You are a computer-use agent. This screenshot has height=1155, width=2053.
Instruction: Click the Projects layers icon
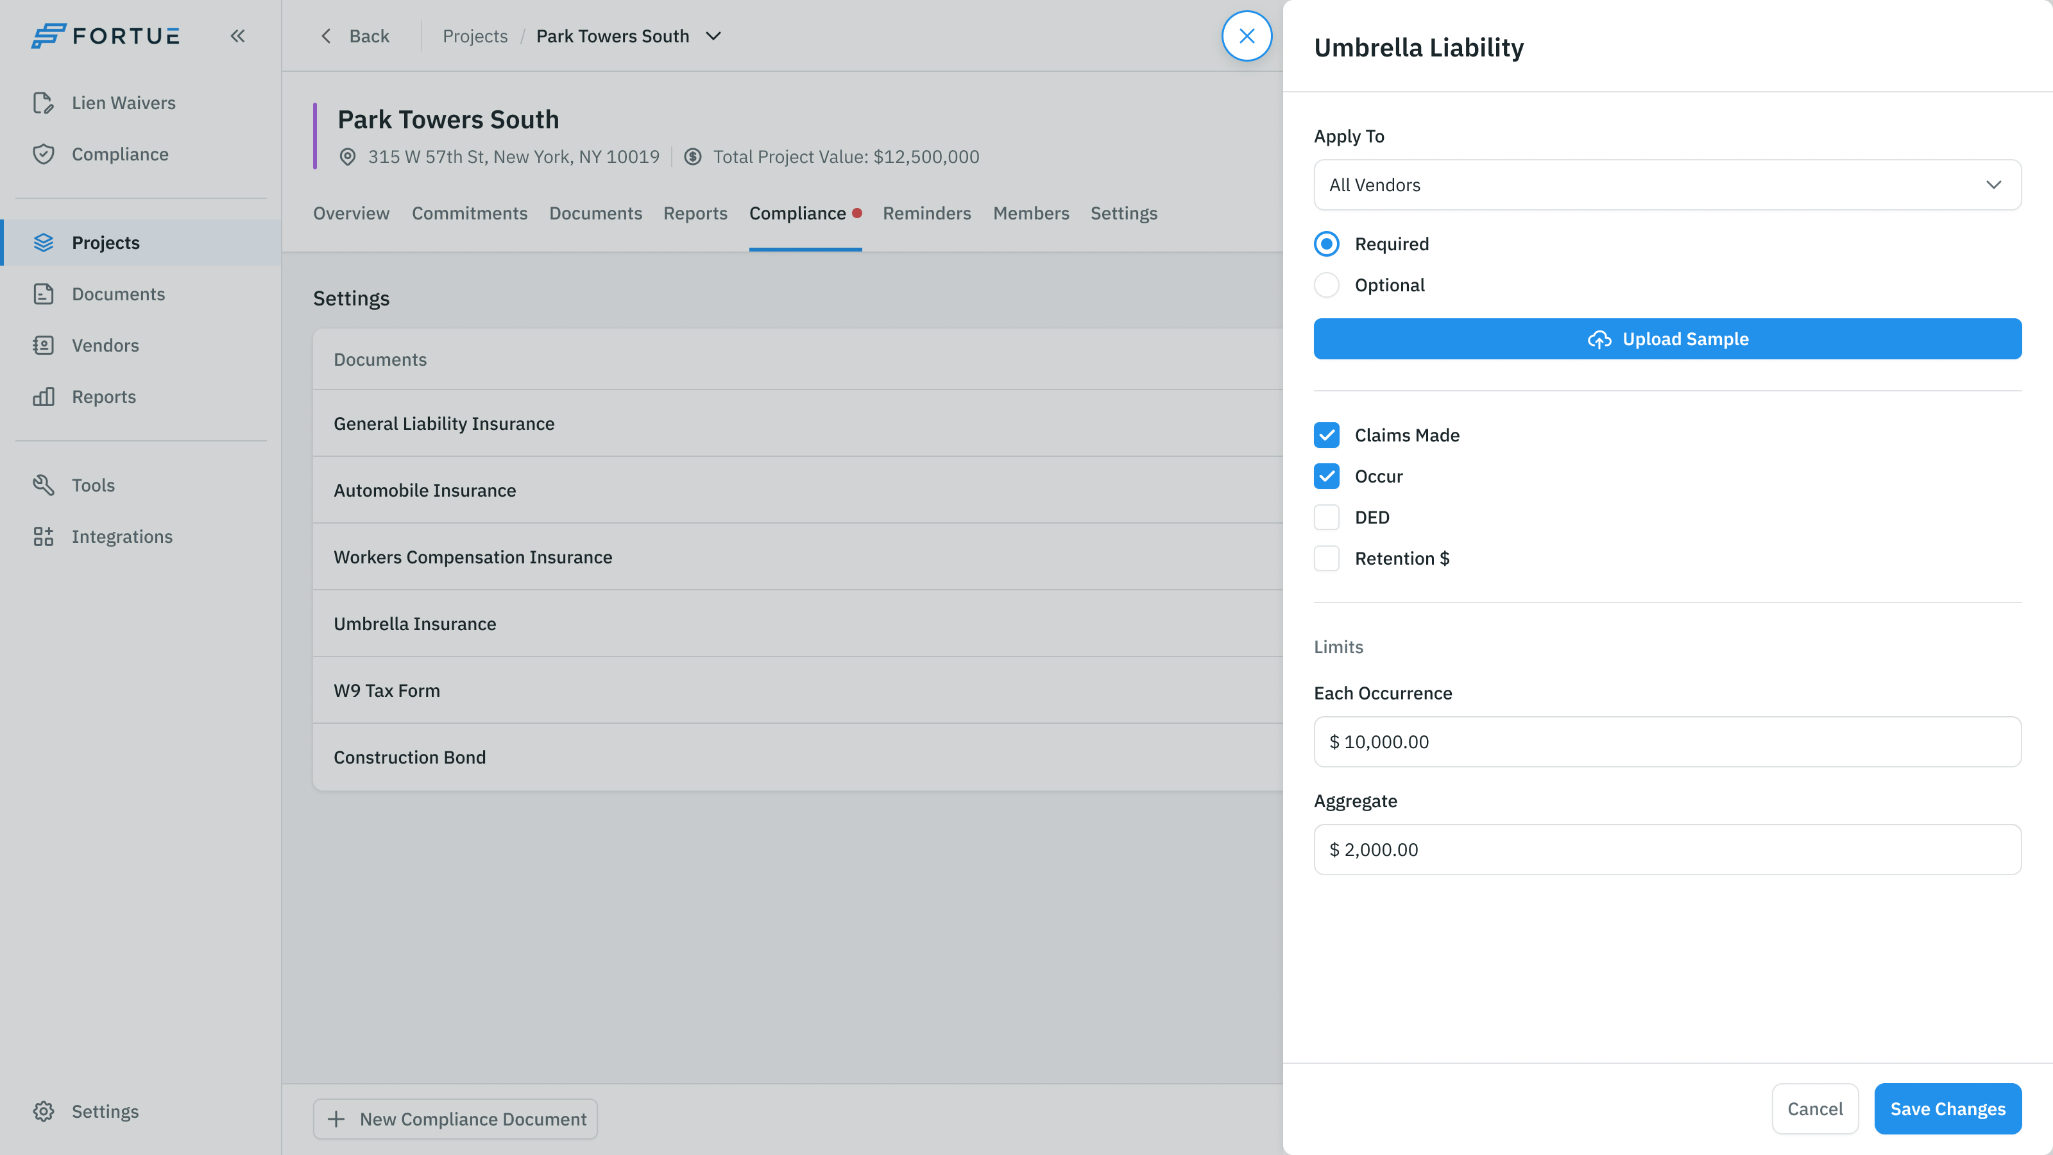click(x=43, y=243)
